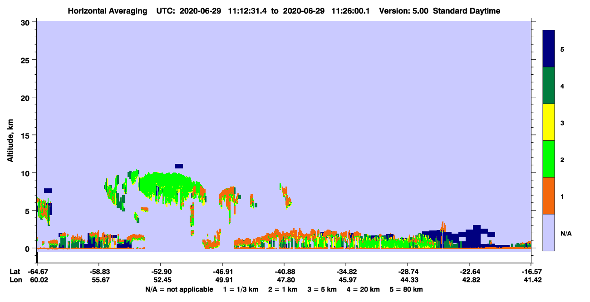This screenshot has width=590, height=302.
Task: Click the '2 = 1 km' legend note
Action: click(x=283, y=289)
